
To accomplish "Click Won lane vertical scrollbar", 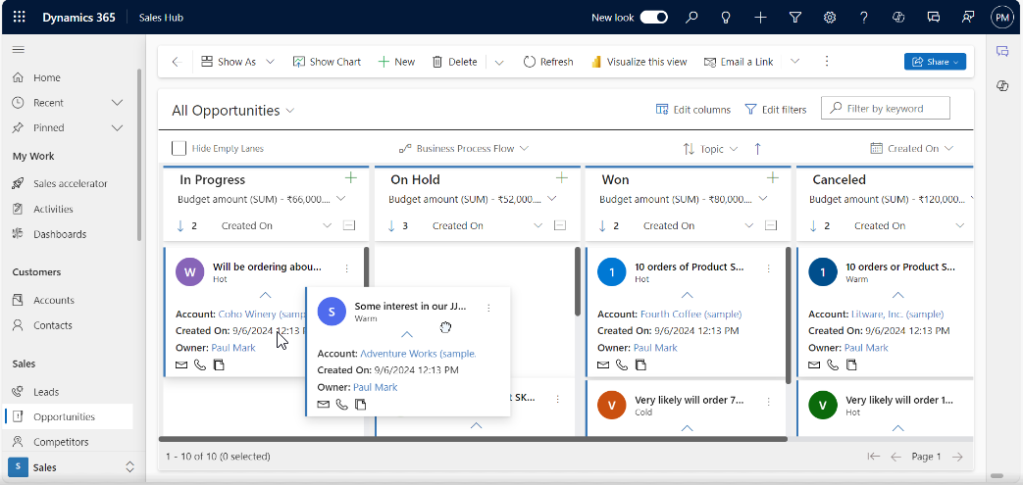I will pyautogui.click(x=789, y=315).
